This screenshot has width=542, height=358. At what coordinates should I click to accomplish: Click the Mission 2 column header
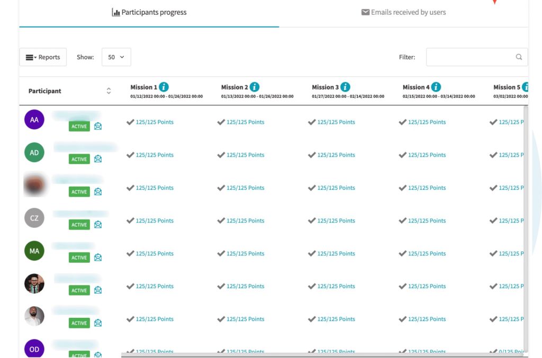[234, 87]
